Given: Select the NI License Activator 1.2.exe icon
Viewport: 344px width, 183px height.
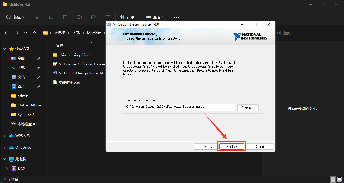Looking at the screenshot, I should pos(55,64).
